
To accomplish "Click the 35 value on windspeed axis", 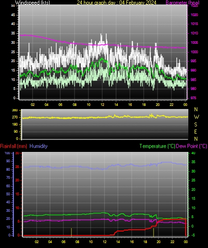I will [13, 33].
